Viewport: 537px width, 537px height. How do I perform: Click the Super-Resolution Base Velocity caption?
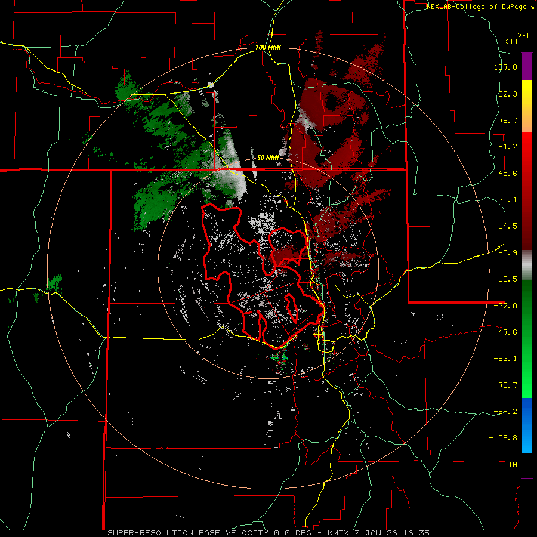point(268,533)
